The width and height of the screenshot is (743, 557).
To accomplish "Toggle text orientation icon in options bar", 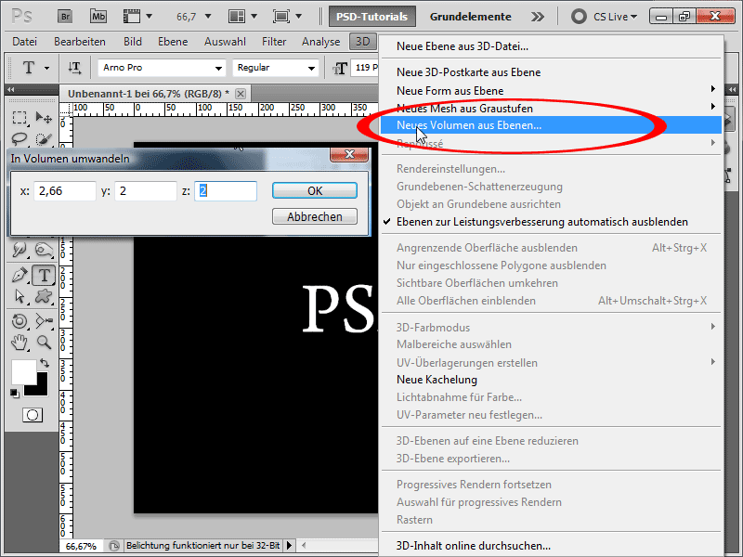I will click(x=74, y=68).
